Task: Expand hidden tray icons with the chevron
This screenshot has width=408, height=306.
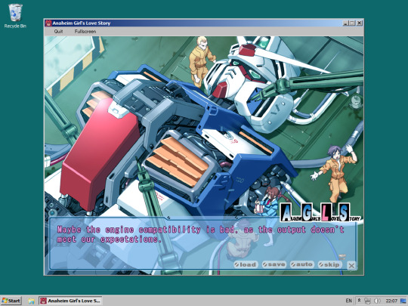Action: (359, 301)
